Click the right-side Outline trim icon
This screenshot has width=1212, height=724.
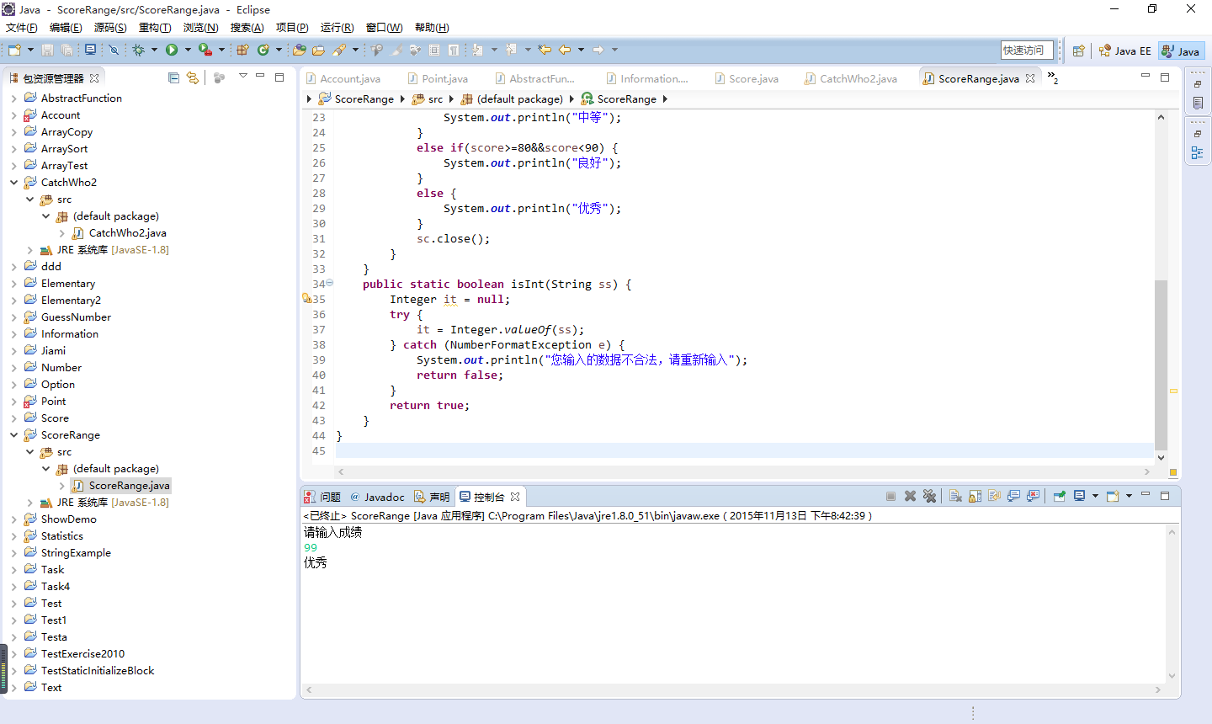click(x=1197, y=152)
